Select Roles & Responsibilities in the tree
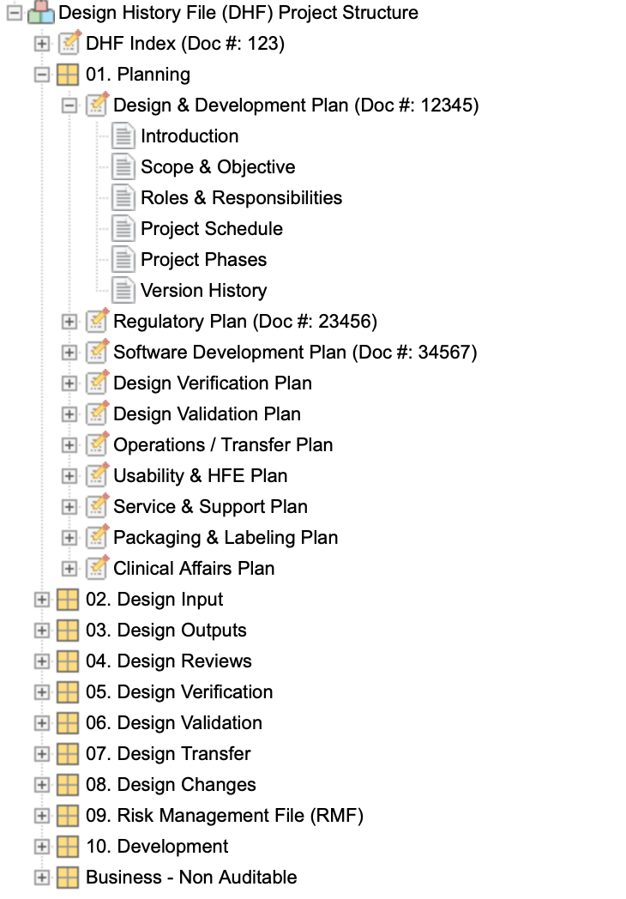The width and height of the screenshot is (626, 899). (x=241, y=198)
